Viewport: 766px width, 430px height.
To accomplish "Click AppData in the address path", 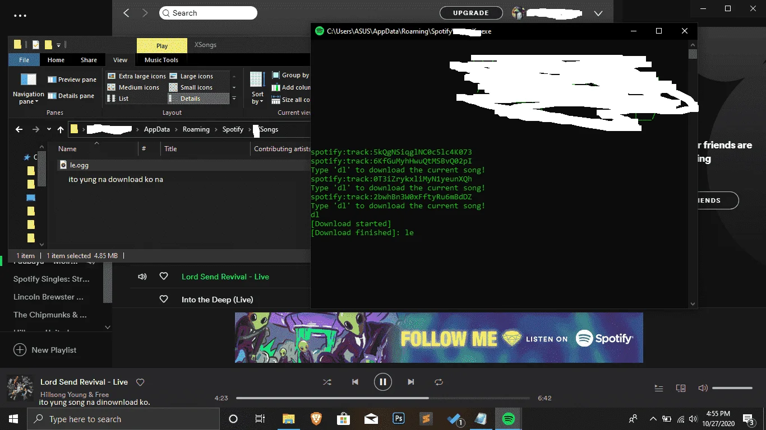I will pos(157,129).
